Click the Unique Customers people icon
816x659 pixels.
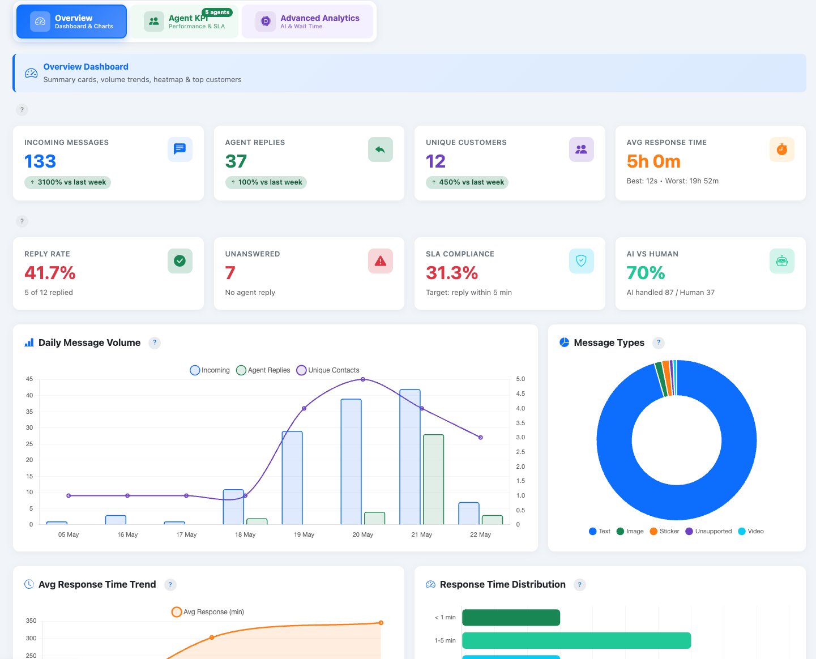coord(582,149)
